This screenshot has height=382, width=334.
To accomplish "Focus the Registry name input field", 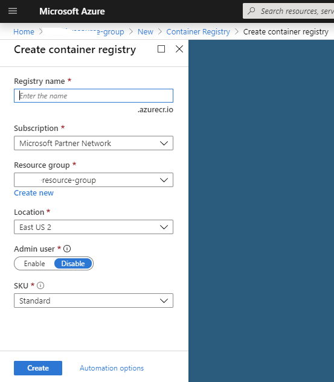I will pyautogui.click(x=94, y=96).
